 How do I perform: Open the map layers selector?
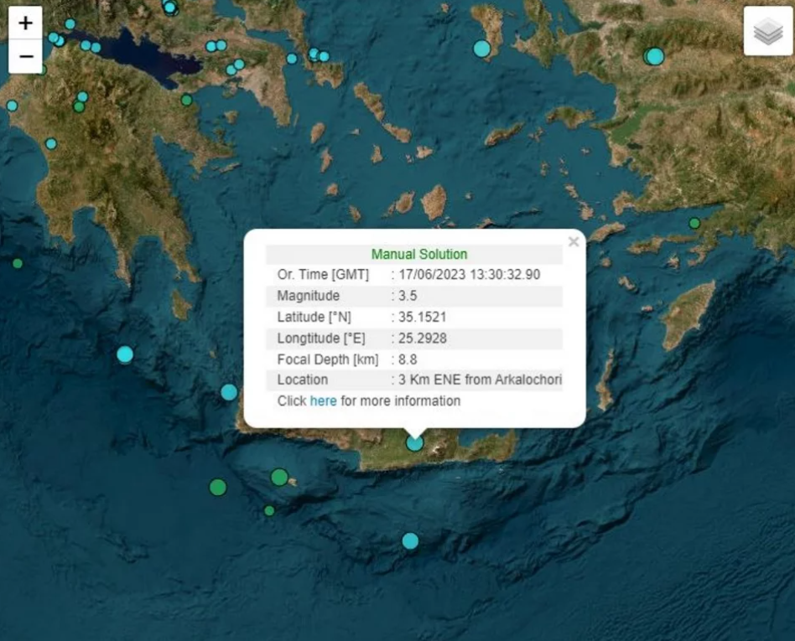pos(767,31)
